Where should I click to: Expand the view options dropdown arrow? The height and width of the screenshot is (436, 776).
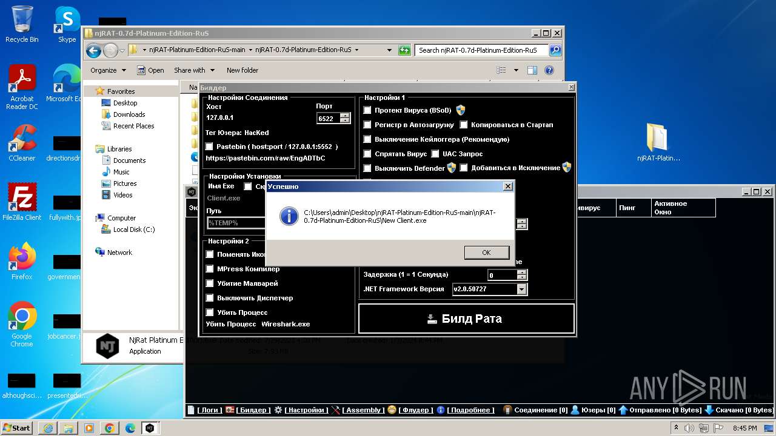(x=516, y=70)
